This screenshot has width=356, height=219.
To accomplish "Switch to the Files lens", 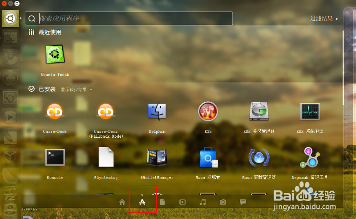I will pos(162,202).
